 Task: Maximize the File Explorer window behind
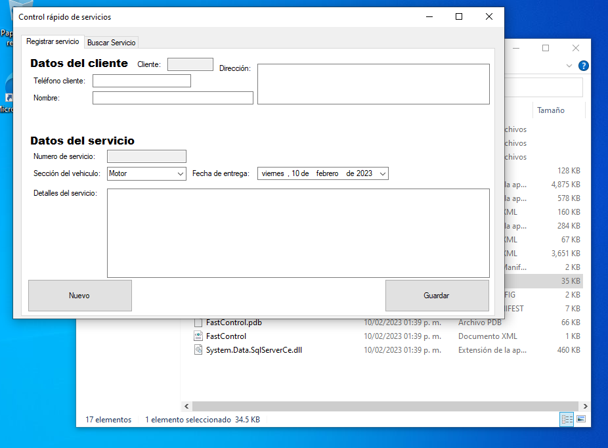546,48
